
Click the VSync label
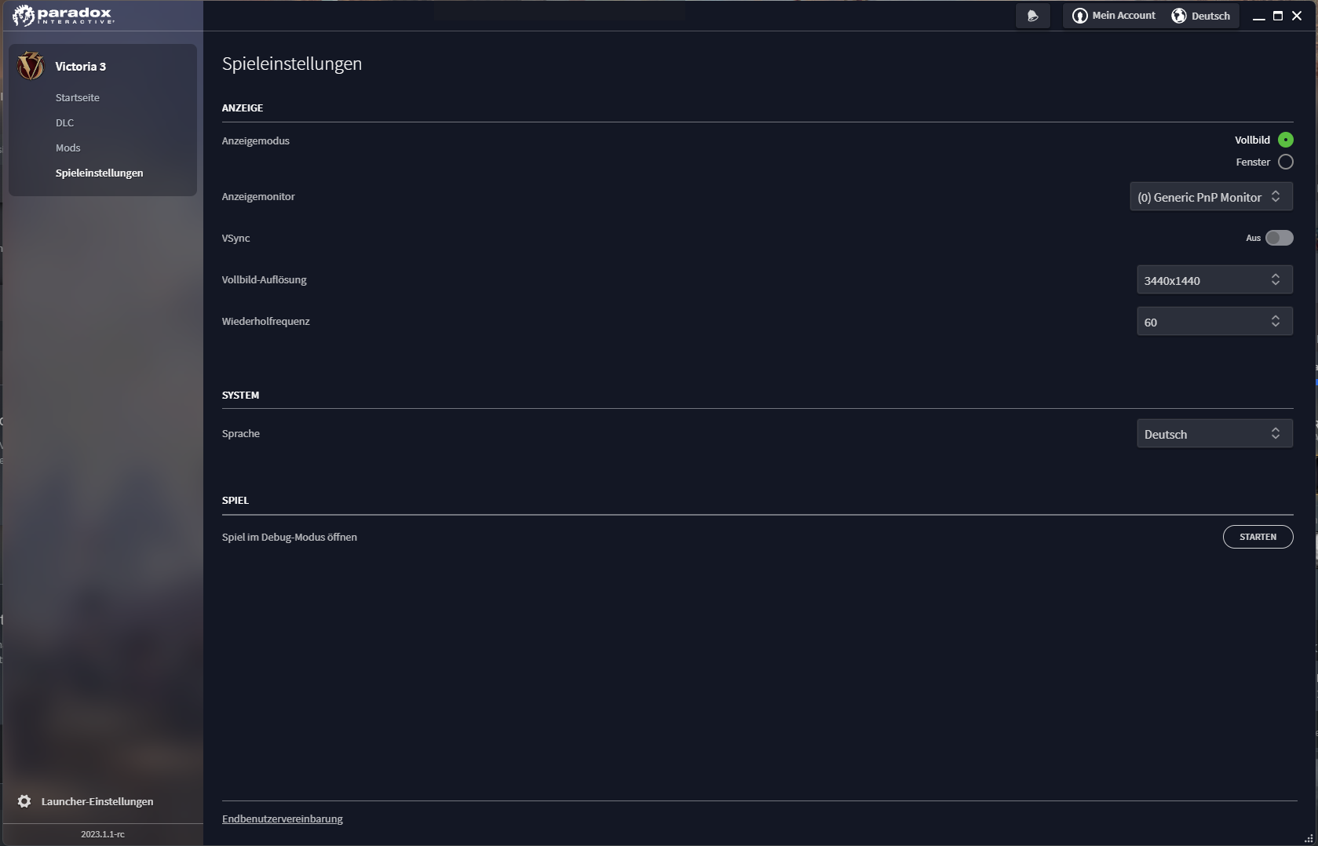click(235, 238)
